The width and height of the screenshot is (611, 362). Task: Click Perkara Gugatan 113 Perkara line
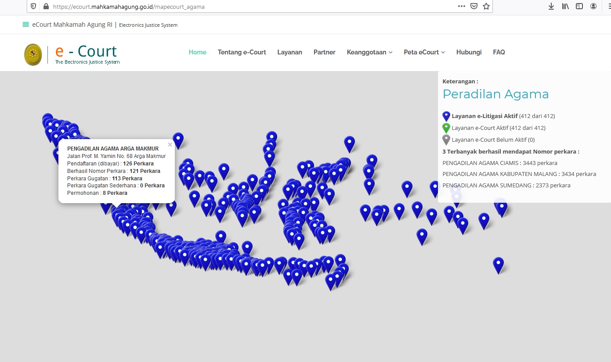(105, 179)
